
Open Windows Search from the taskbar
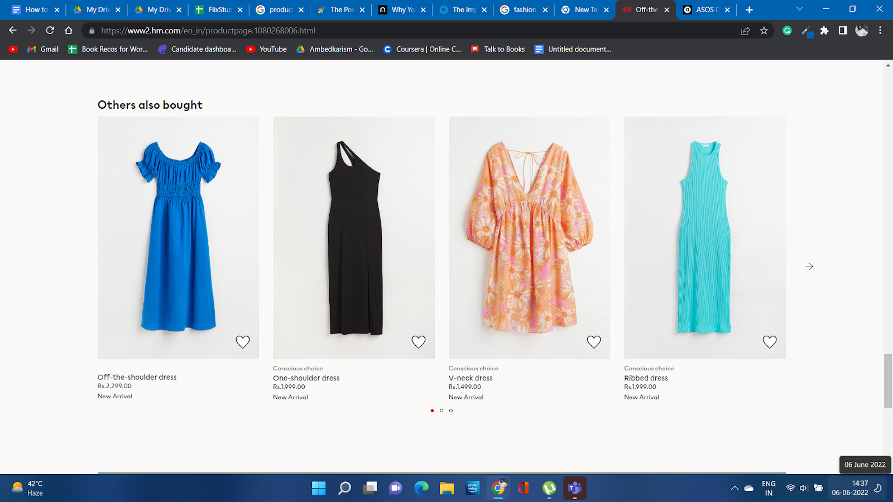coord(344,488)
